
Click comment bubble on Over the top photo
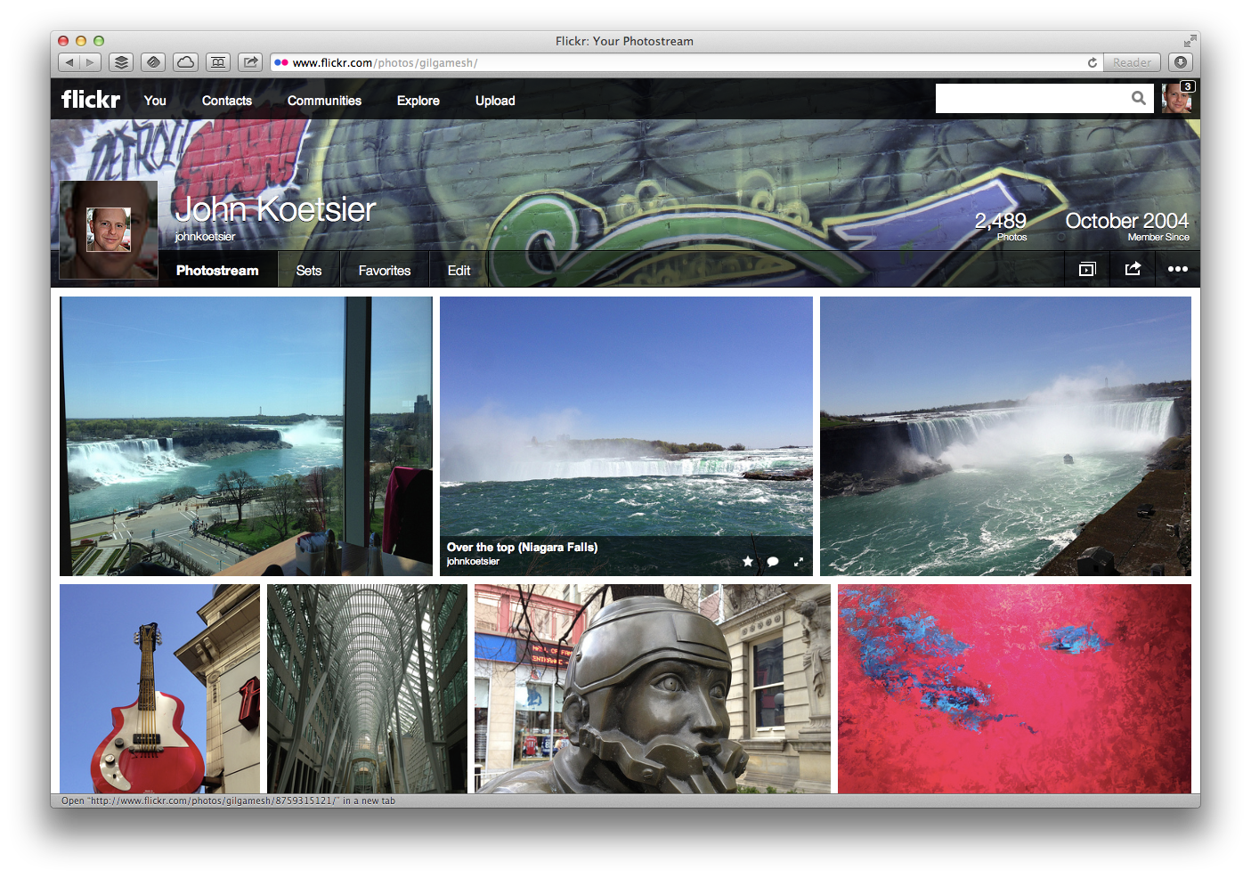[773, 561]
